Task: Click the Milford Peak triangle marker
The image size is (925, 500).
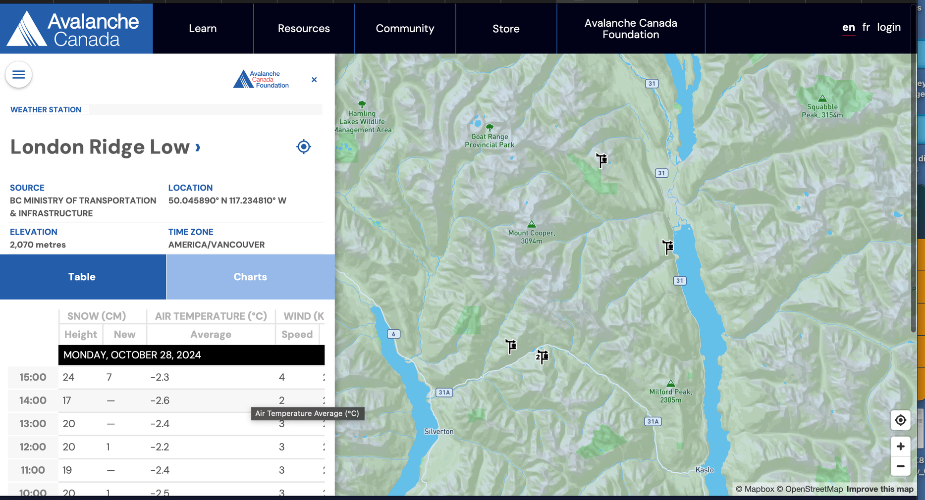Action: tap(670, 383)
